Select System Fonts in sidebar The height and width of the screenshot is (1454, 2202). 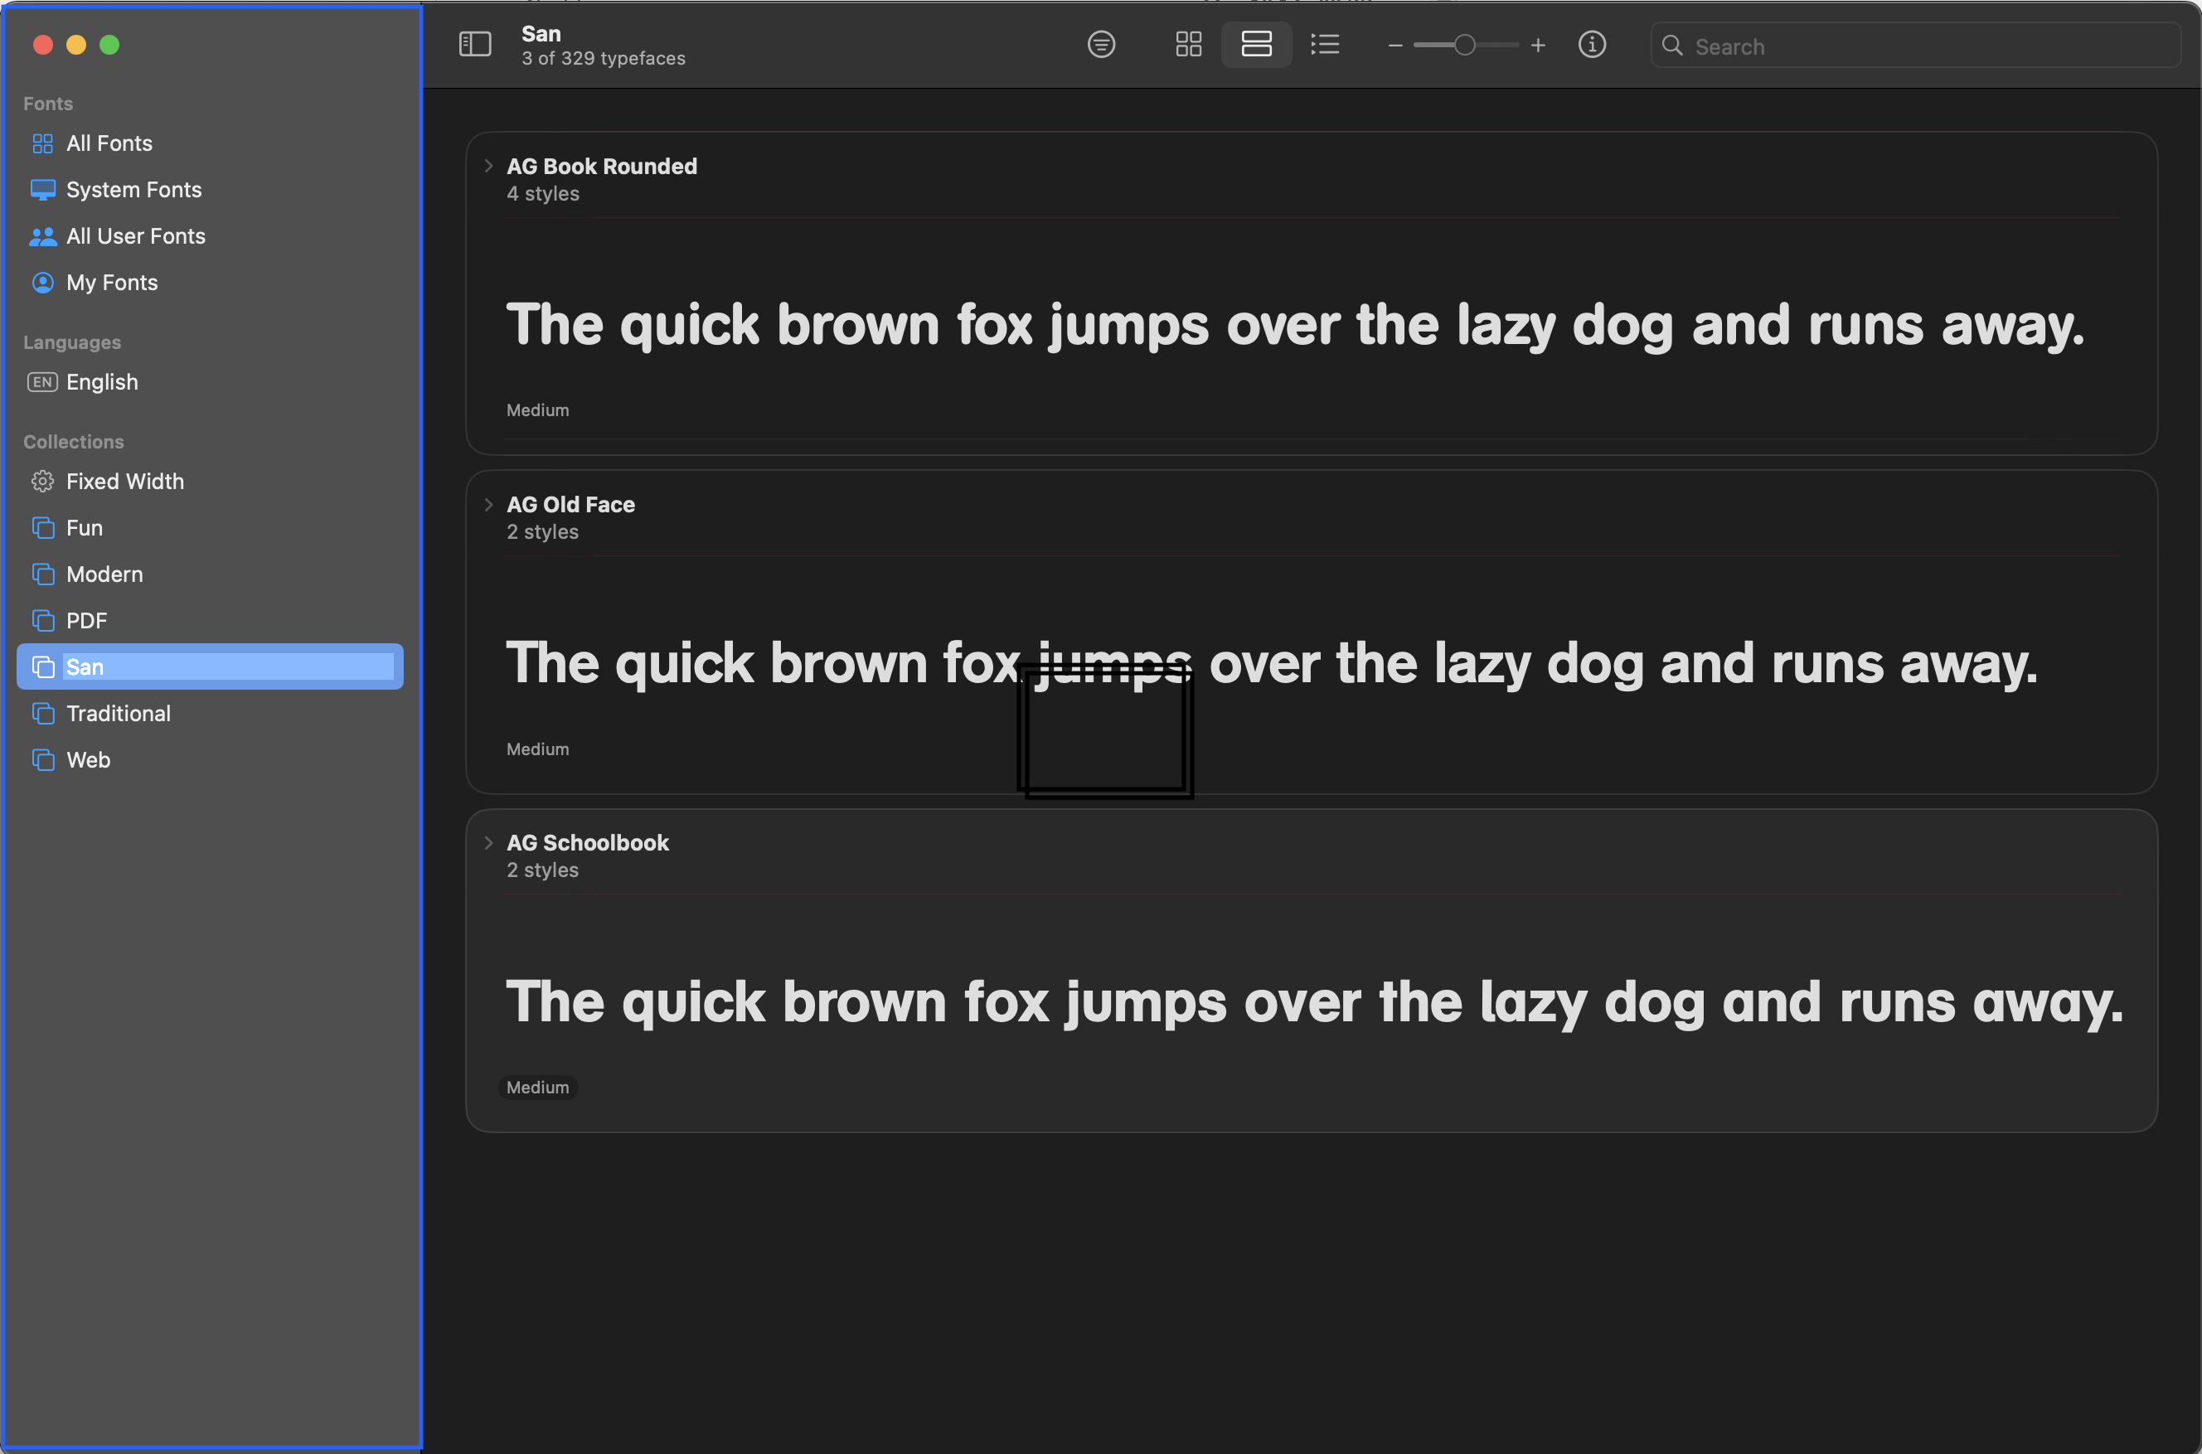pyautogui.click(x=133, y=190)
